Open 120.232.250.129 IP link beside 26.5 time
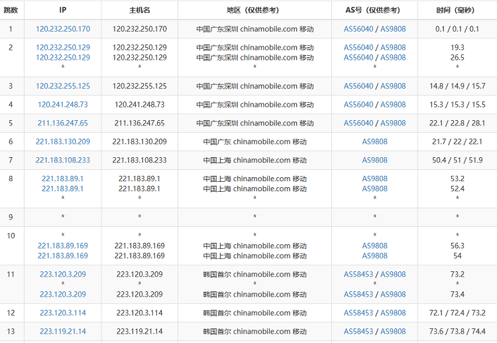Viewport: 497px width, 343px height. [x=63, y=58]
